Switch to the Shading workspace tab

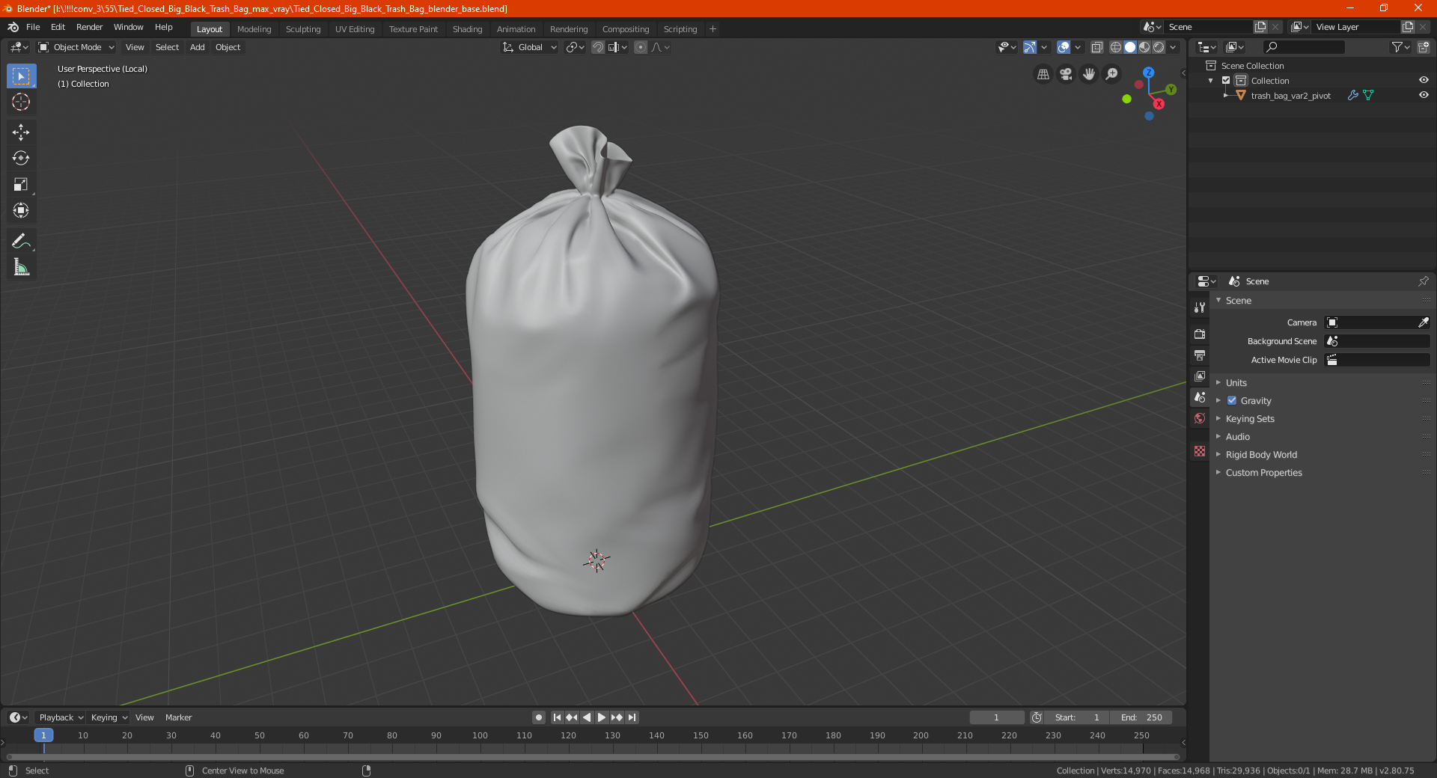467,29
